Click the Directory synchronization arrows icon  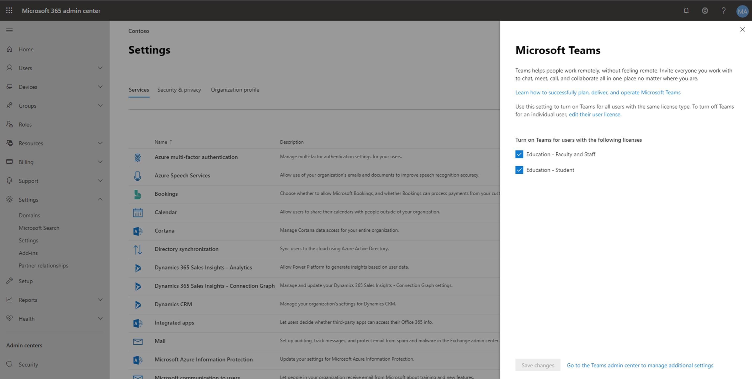pyautogui.click(x=138, y=248)
